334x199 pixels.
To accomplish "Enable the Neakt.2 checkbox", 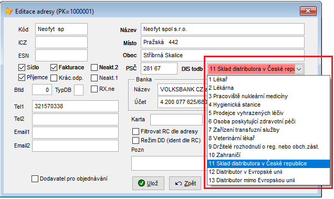I will (x=94, y=68).
